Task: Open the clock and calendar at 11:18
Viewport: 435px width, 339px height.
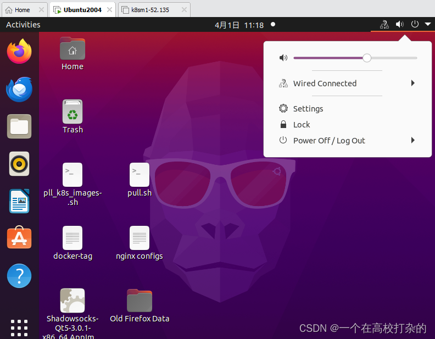Action: coord(239,25)
